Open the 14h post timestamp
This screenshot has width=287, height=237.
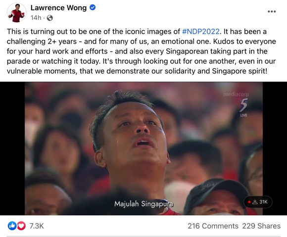coord(36,18)
